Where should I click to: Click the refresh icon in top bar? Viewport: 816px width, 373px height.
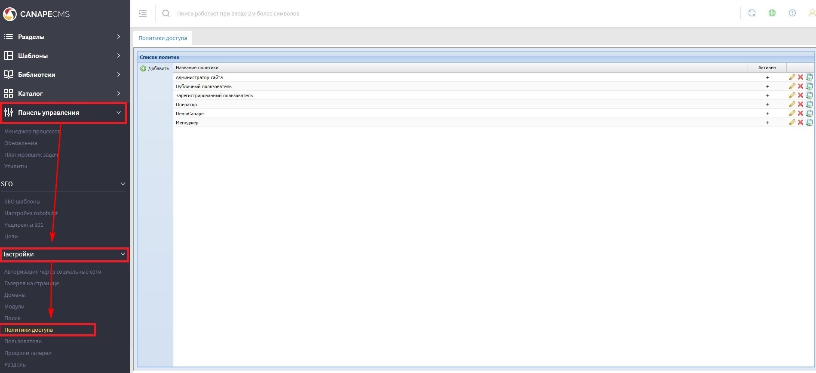click(x=752, y=13)
